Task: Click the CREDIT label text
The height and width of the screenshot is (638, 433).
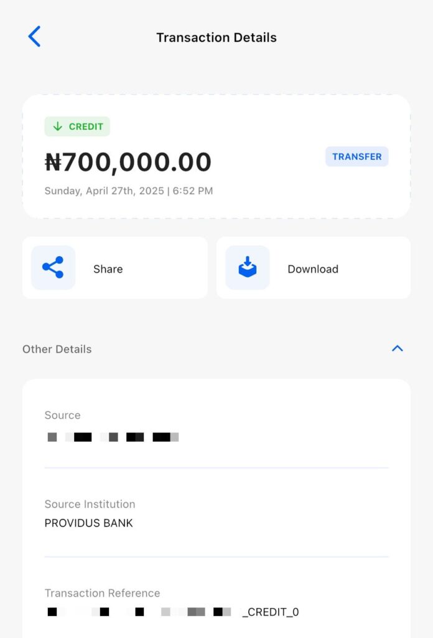Action: (86, 126)
